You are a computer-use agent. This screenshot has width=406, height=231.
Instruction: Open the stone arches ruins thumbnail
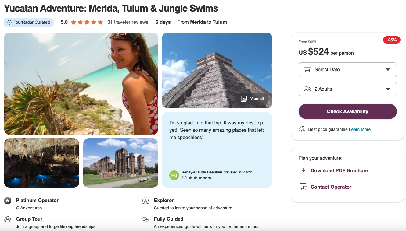pos(120,163)
